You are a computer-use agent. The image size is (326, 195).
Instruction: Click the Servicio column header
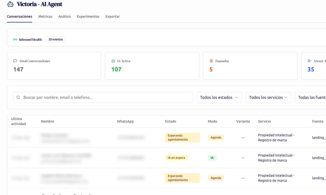pos(264,121)
